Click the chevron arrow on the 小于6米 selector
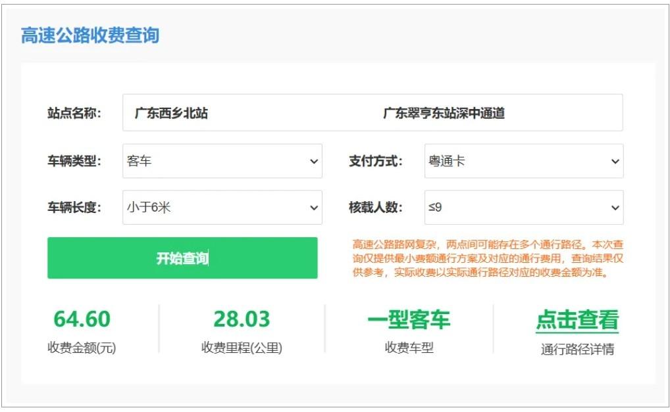 tap(314, 208)
